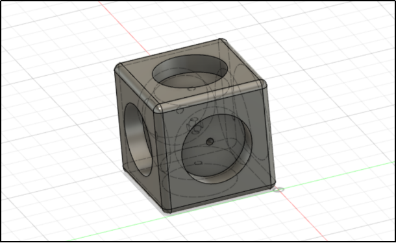Image resolution: width=396 pixels, height=243 pixels.
Task: Click the origin marker circle at the cube's bottom-right corner
Action: pyautogui.click(x=278, y=190)
